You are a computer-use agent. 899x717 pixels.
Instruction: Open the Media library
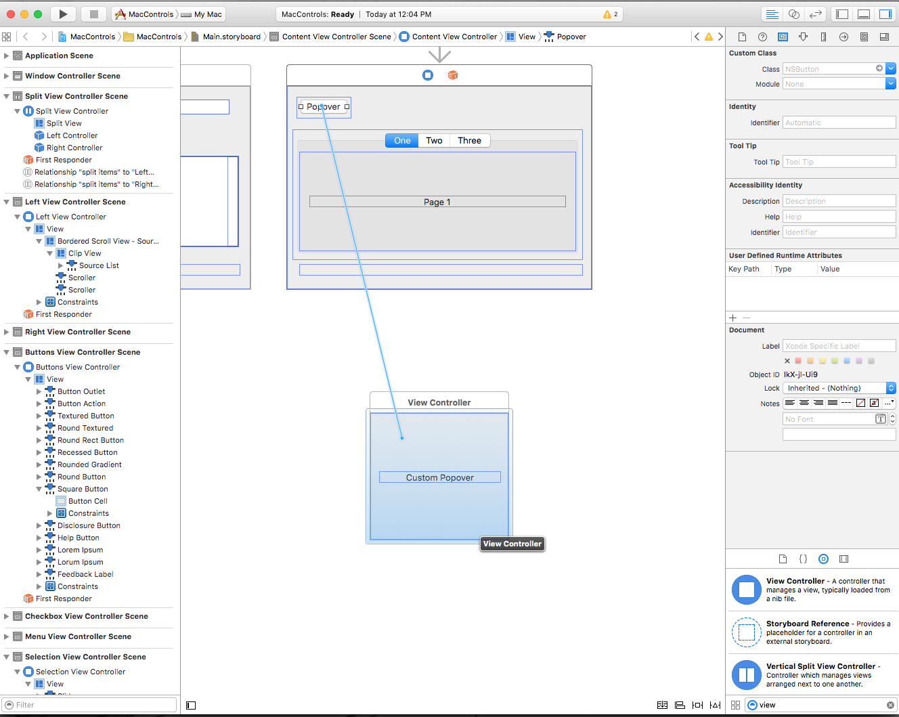843,559
